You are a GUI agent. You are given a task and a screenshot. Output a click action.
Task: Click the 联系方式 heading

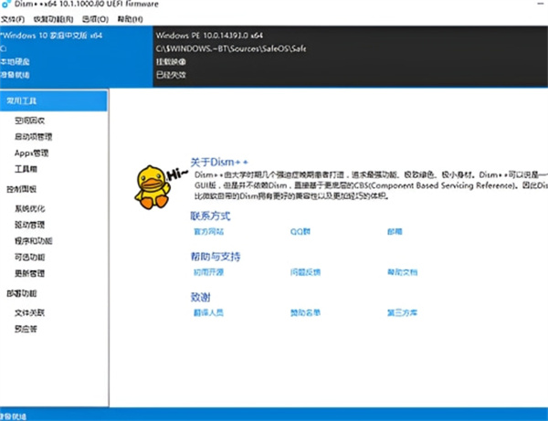(x=210, y=216)
